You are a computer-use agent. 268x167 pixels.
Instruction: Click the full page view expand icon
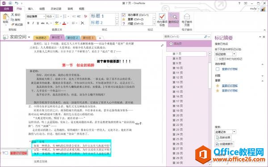162,45
